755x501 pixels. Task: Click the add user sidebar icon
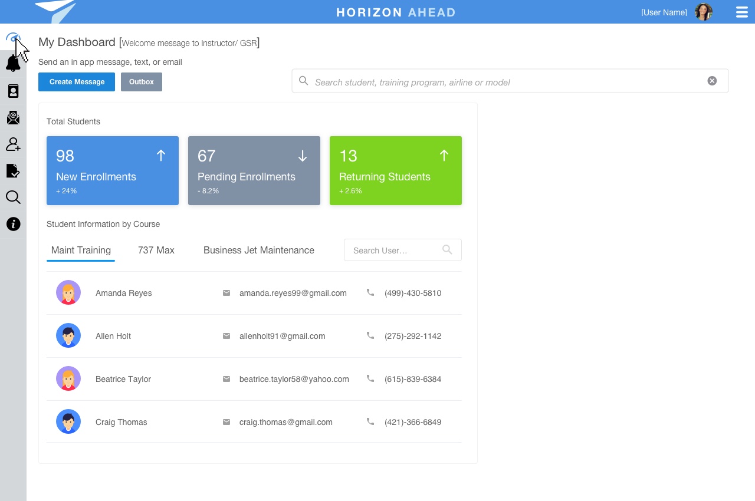13,144
